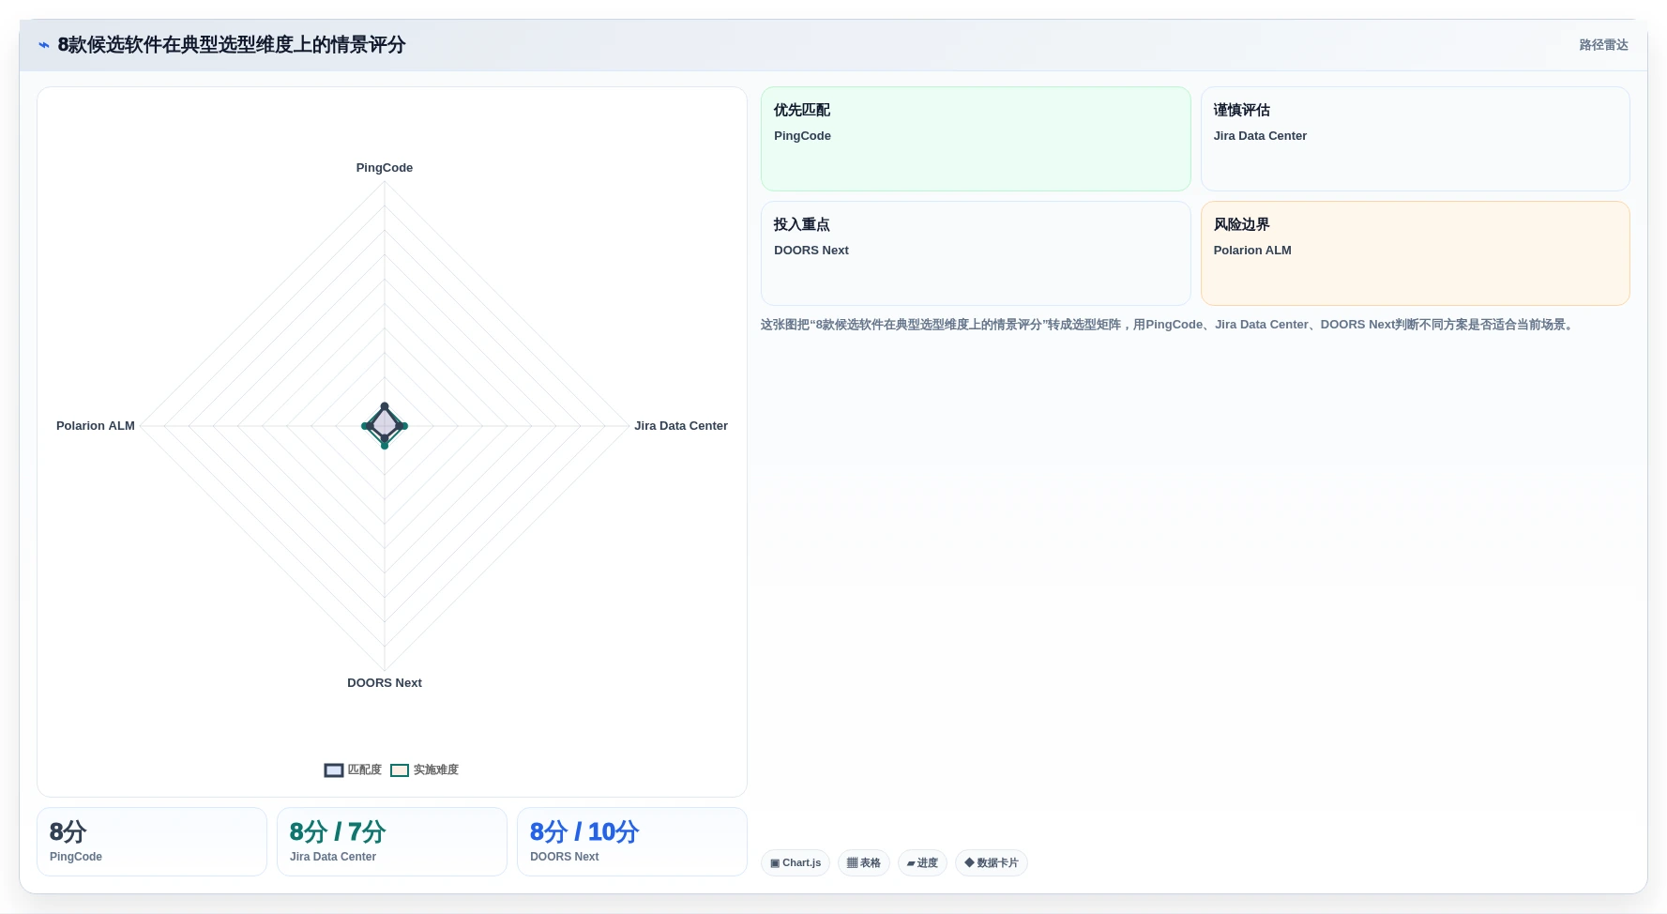Click the diamond icon in 数据卡片 tag
Screen dimensions: 1667x914
tap(969, 862)
